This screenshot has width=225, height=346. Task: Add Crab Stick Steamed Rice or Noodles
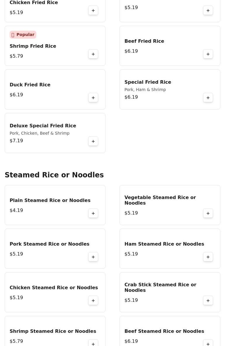click(208, 301)
